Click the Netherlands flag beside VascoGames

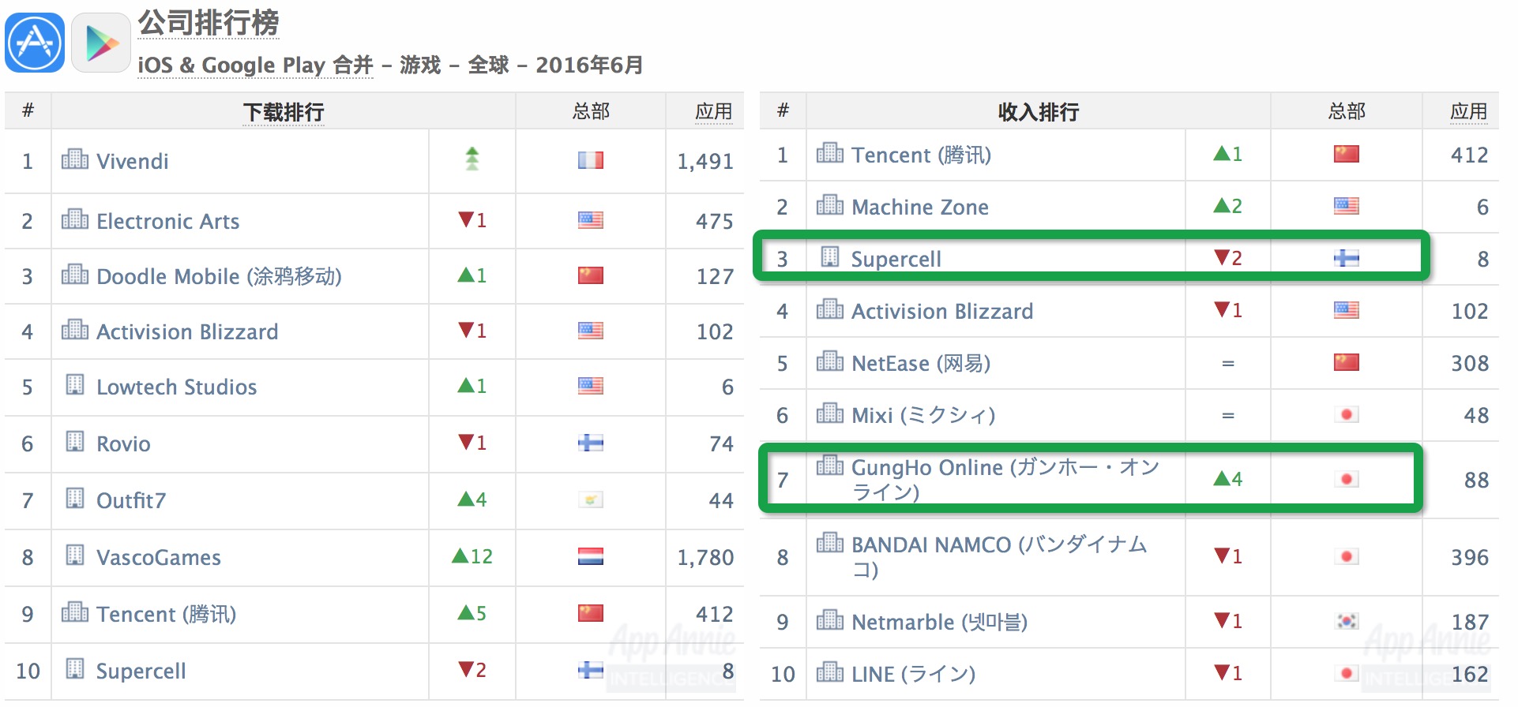590,557
